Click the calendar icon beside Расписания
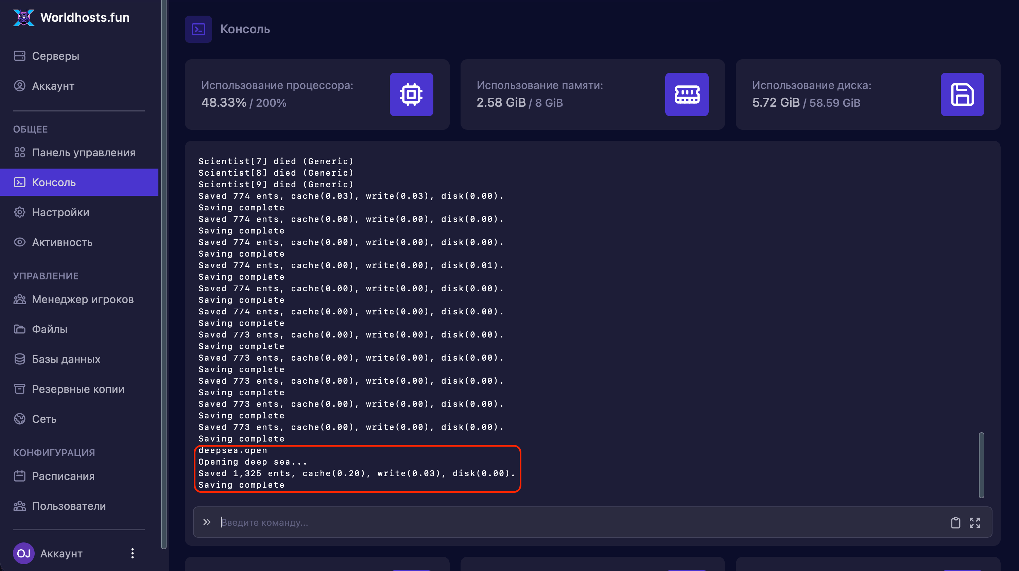Image resolution: width=1019 pixels, height=571 pixels. (x=19, y=476)
